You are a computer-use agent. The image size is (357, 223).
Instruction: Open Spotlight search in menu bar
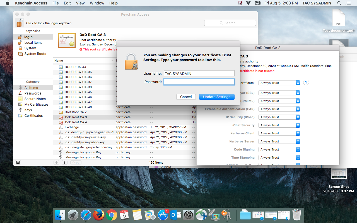pyautogui.click(x=339, y=3)
